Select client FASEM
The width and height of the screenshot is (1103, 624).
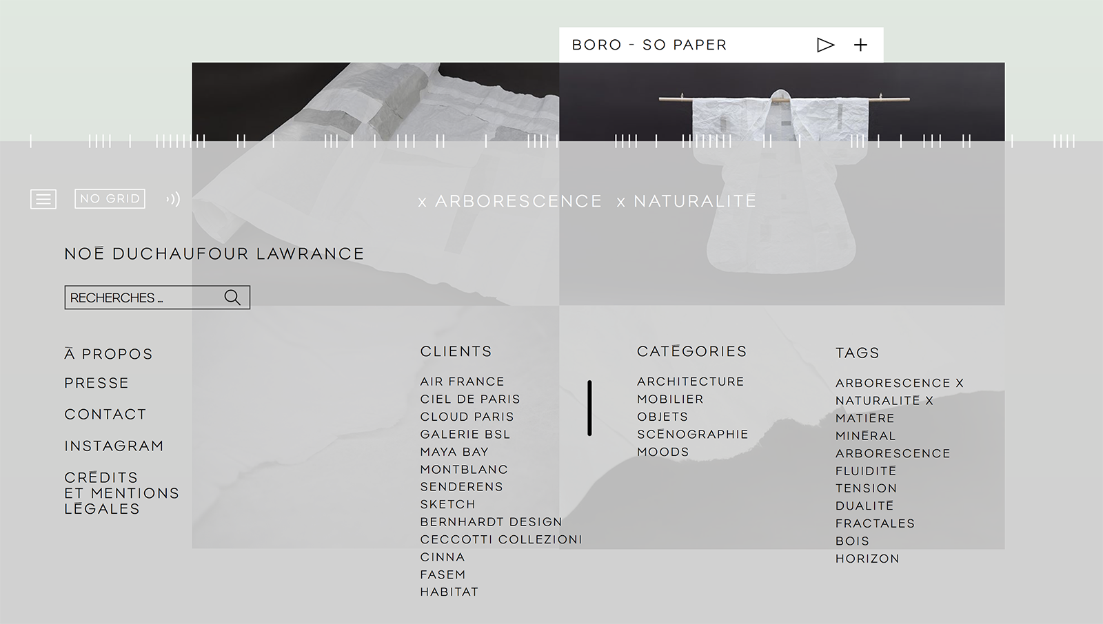(443, 574)
